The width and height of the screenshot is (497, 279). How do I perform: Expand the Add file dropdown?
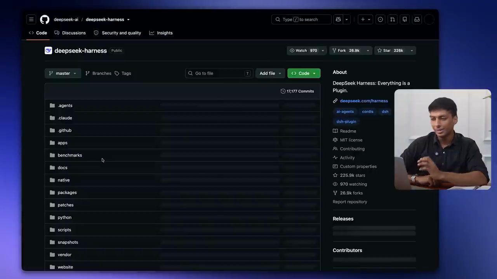coord(270,73)
